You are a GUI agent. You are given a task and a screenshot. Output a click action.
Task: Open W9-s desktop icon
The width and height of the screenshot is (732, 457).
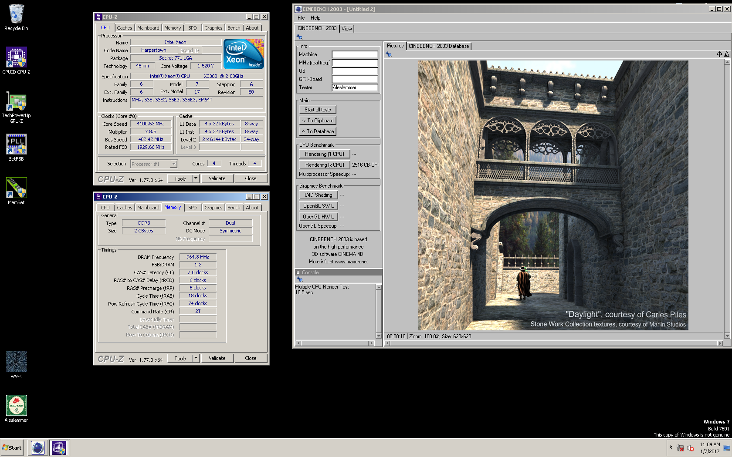[x=16, y=365]
